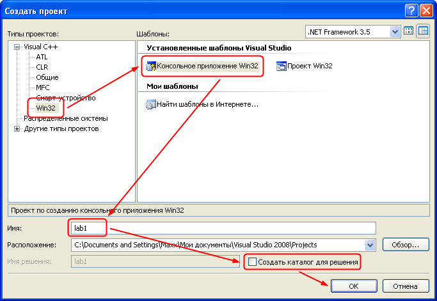Click the "Обзор..." browse button
This screenshot has width=437, height=301.
pos(406,245)
